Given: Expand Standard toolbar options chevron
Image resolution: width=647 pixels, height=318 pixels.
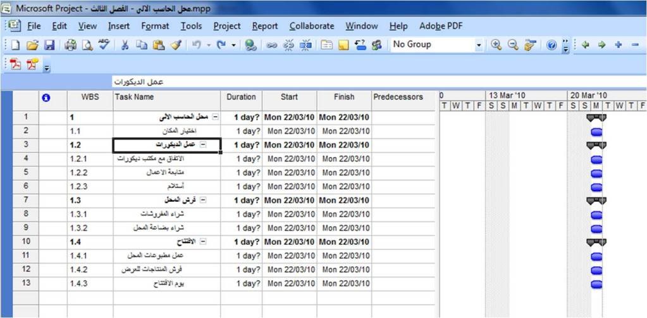Looking at the screenshot, I should coord(565,46).
